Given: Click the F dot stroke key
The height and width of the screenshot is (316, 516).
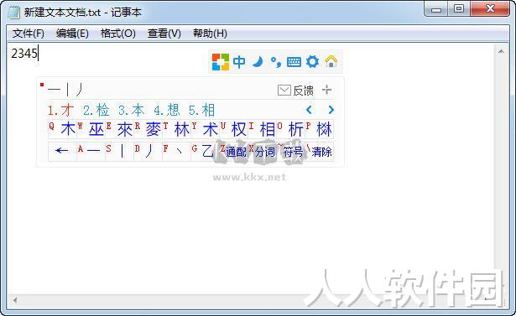Looking at the screenshot, I should pos(177,151).
